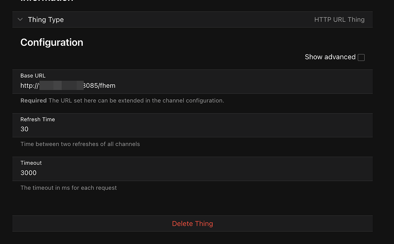This screenshot has width=394, height=244.
Task: Place cursor after '/fhem' in Base URL
Action: coord(116,86)
